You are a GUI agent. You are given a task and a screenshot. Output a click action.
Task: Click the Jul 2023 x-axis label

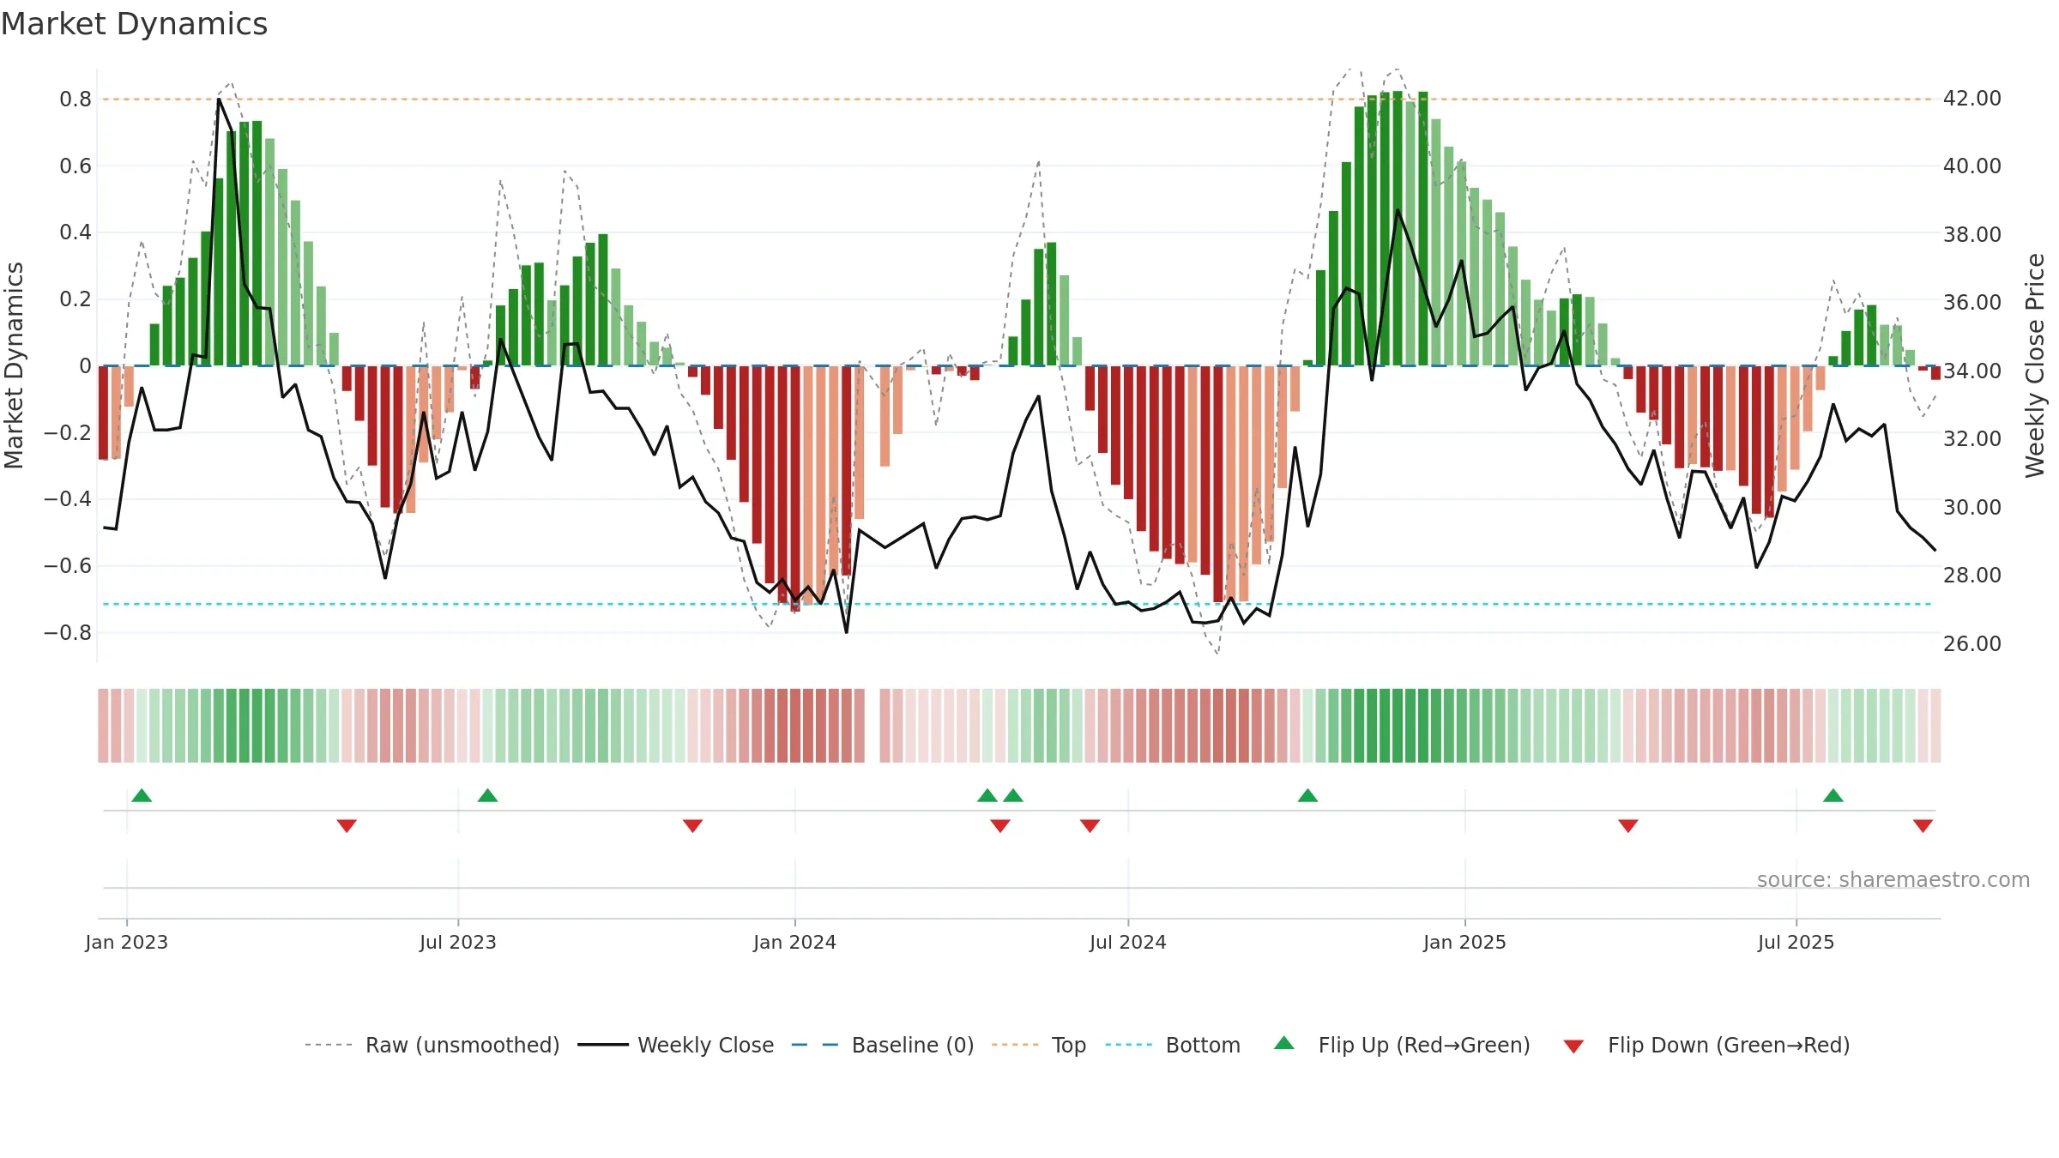click(x=458, y=942)
